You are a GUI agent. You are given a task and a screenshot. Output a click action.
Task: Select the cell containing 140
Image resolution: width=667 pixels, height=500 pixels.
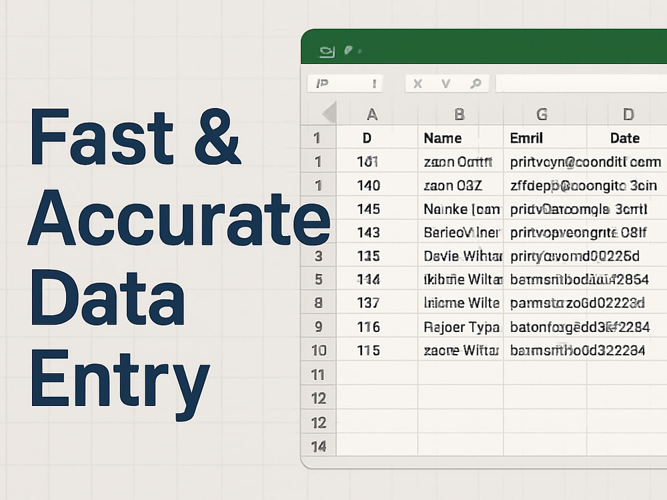378,185
